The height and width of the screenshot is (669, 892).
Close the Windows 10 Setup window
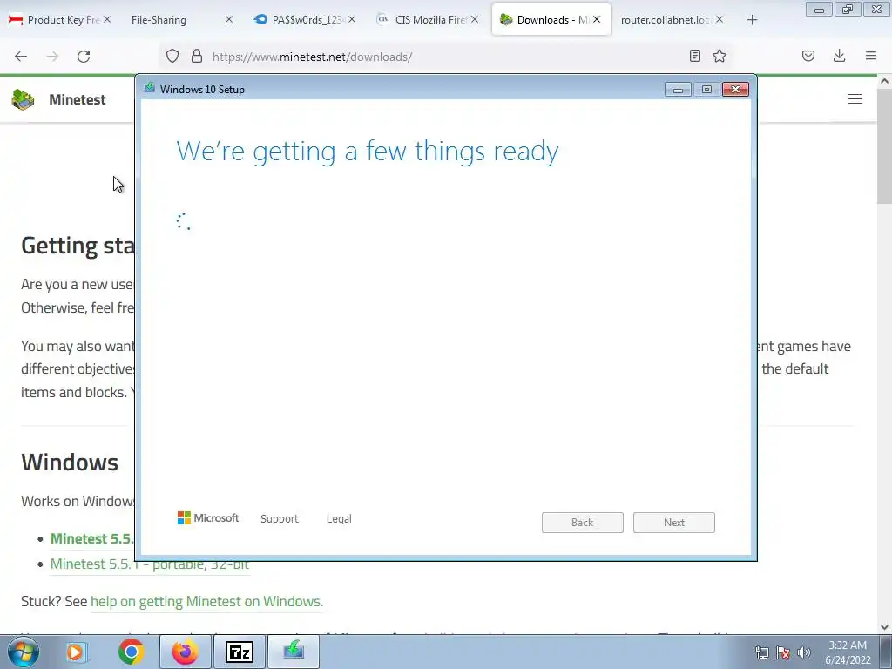735,90
